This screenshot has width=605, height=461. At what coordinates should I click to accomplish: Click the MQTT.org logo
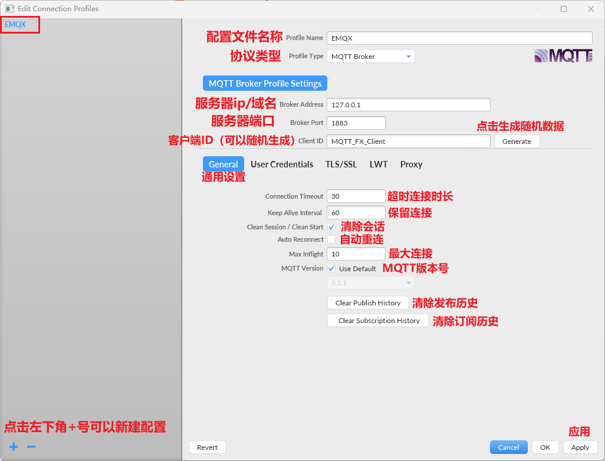(x=563, y=56)
